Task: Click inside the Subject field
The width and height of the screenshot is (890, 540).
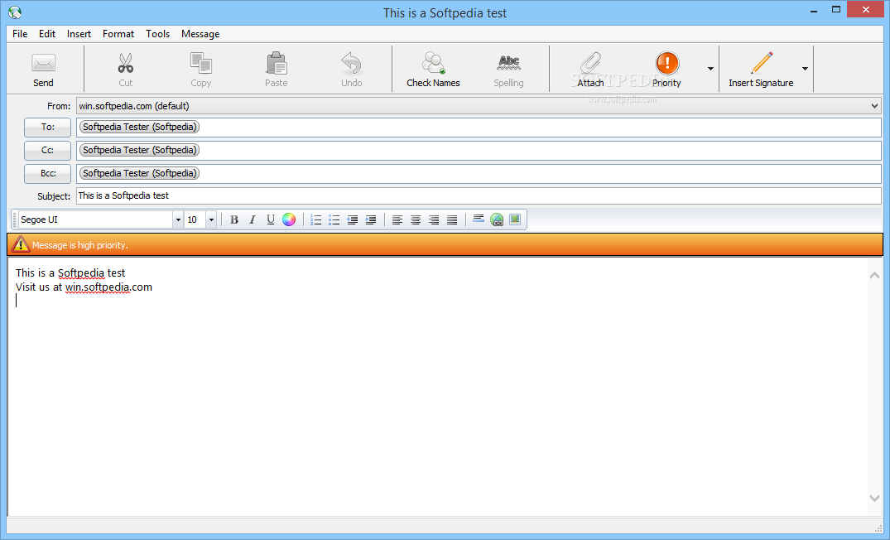Action: point(479,196)
